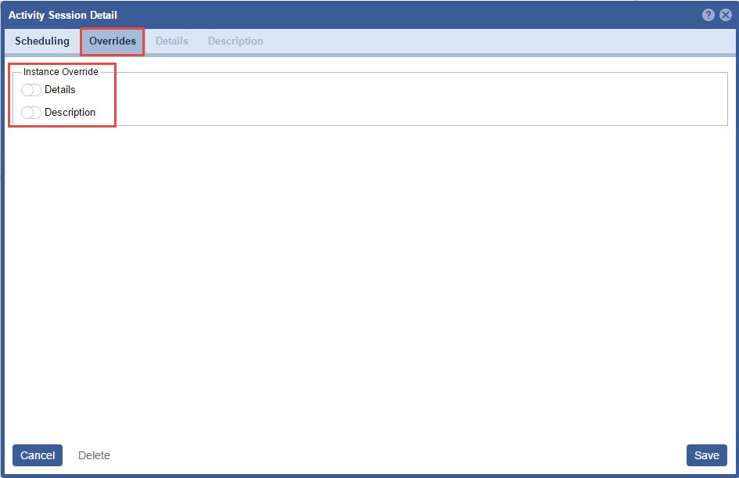The width and height of the screenshot is (739, 478).
Task: Switch to the Scheduling tab
Action: (x=42, y=41)
